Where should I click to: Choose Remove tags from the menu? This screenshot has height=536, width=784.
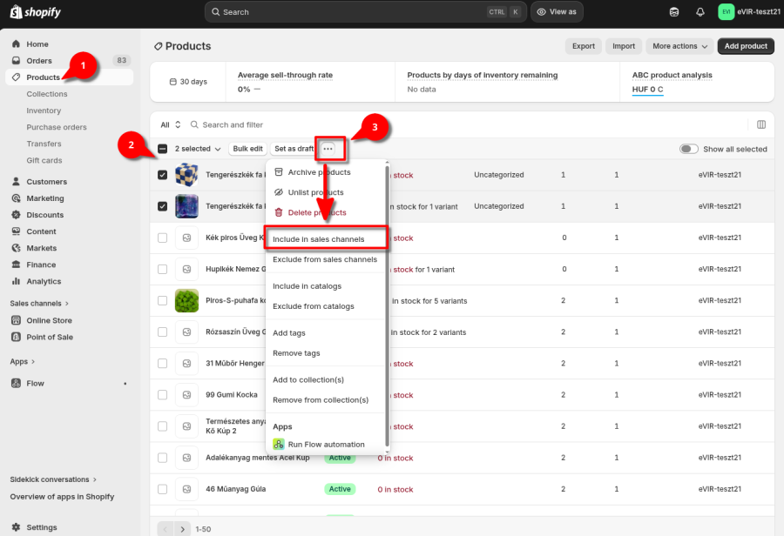(x=326, y=353)
